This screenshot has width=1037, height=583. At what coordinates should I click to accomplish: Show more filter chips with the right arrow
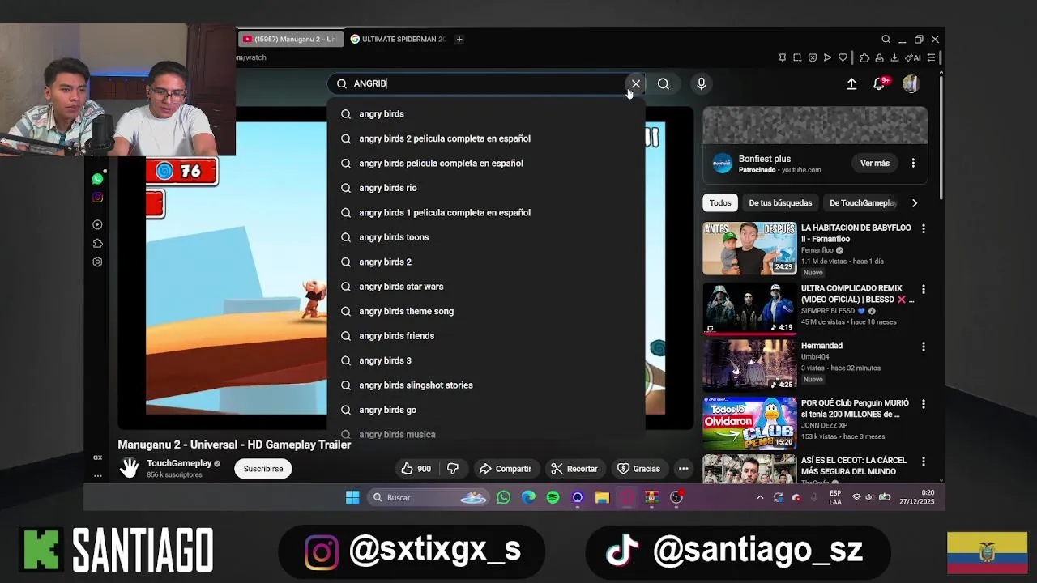[915, 202]
